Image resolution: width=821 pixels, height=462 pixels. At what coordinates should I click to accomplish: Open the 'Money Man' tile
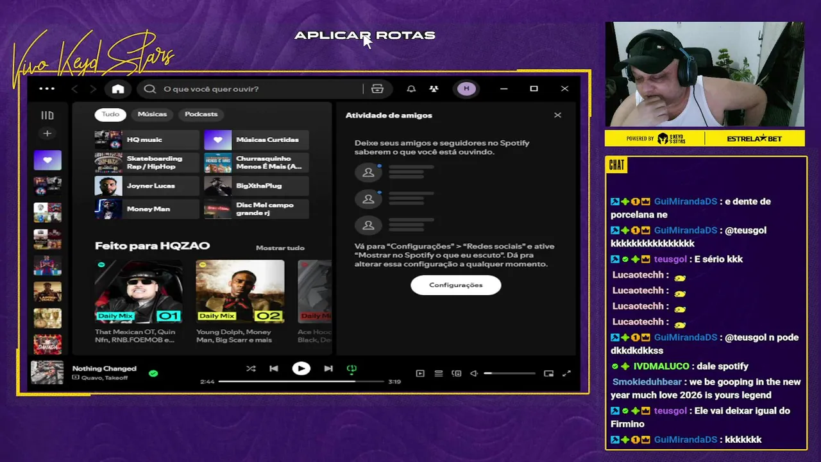pos(147,209)
